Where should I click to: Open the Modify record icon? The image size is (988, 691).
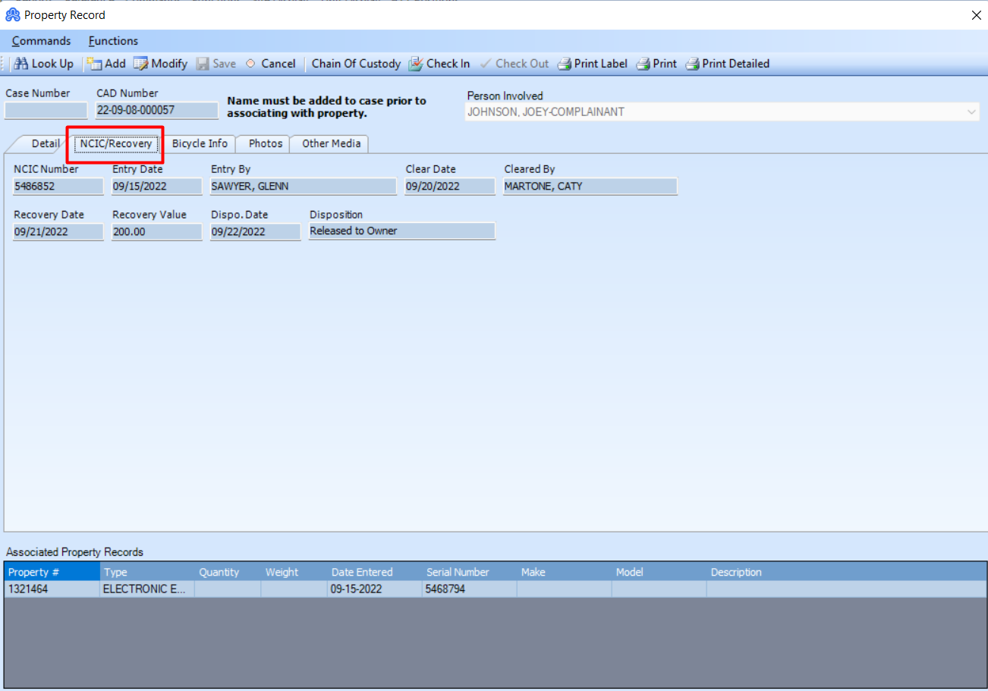pos(160,64)
